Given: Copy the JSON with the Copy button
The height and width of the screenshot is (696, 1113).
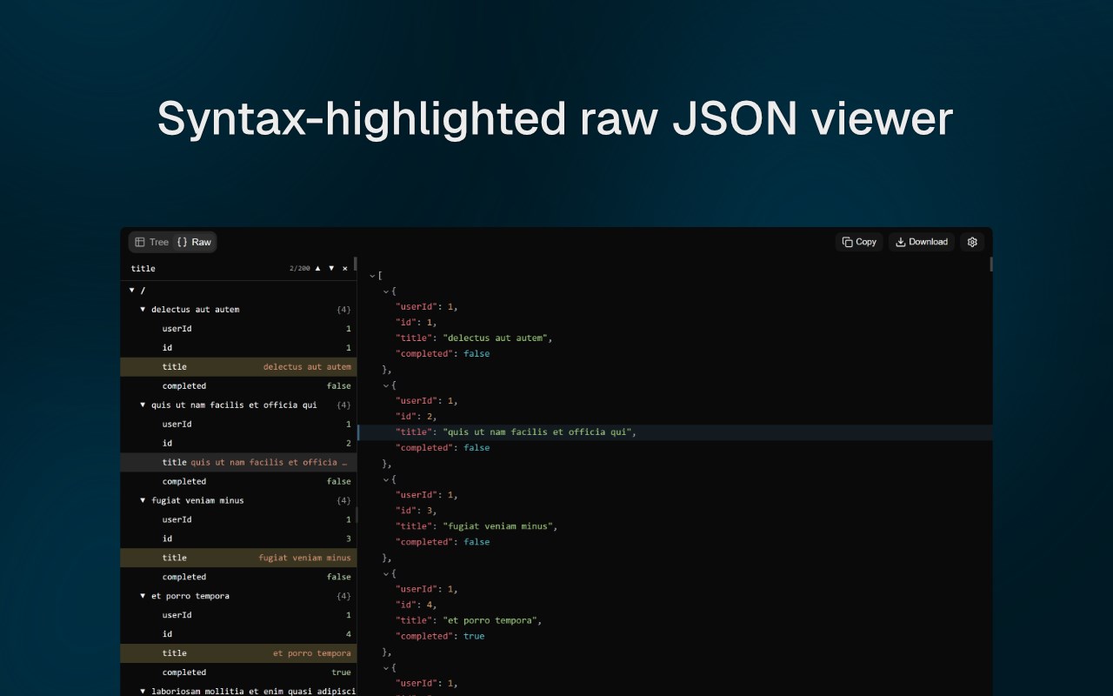Looking at the screenshot, I should coord(859,242).
